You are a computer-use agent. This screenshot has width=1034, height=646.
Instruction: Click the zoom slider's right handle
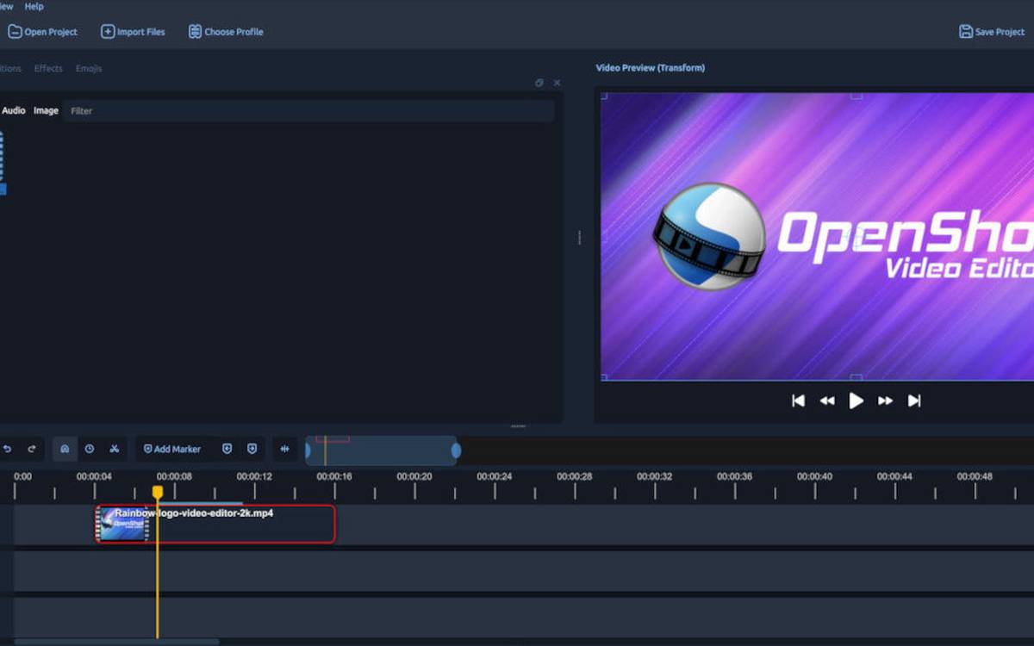[x=456, y=450]
